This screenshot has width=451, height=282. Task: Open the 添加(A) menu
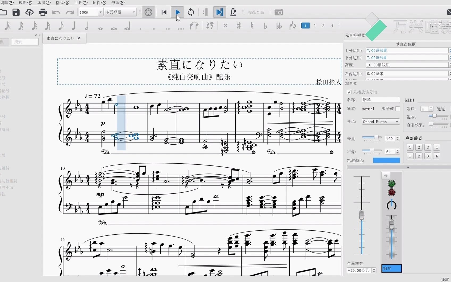44,3
